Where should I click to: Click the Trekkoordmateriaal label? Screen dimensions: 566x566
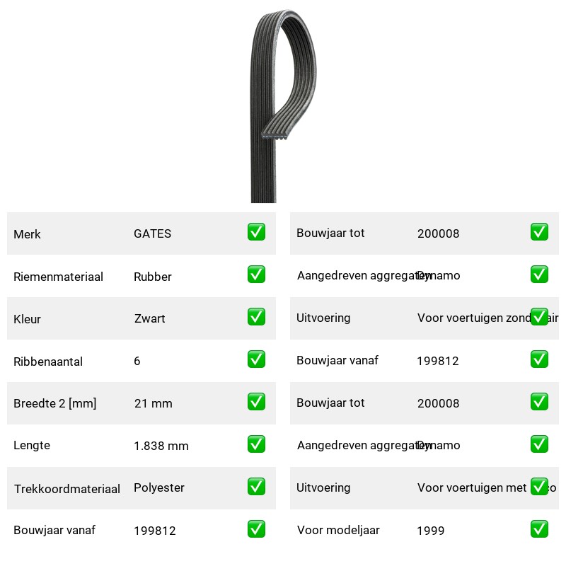(67, 489)
